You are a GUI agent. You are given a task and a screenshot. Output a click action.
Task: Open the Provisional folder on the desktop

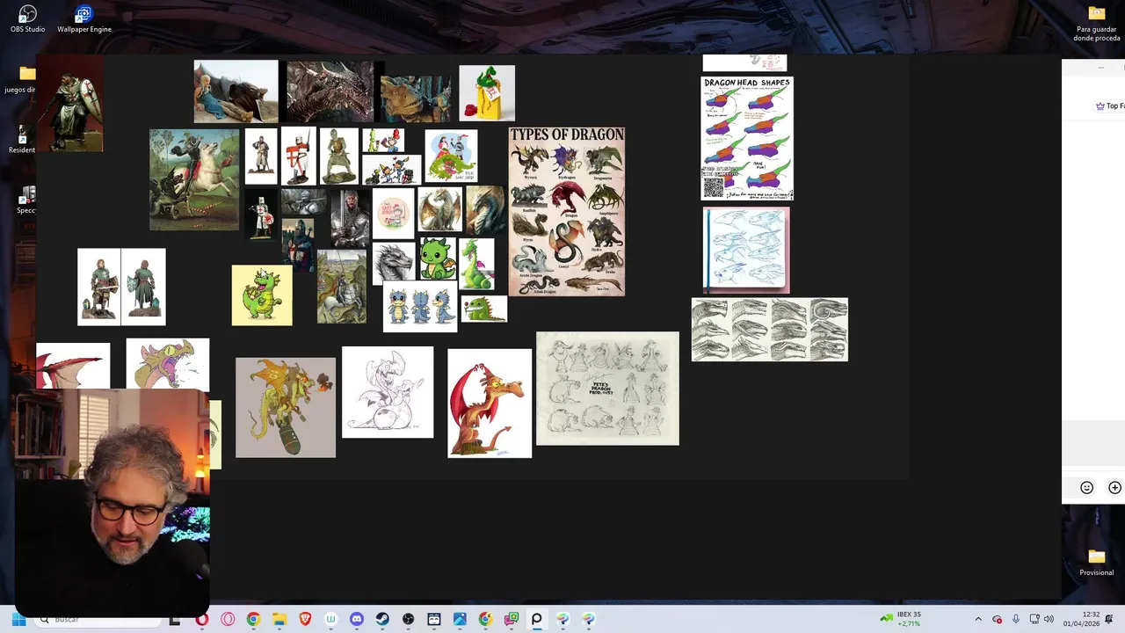[1096, 562]
